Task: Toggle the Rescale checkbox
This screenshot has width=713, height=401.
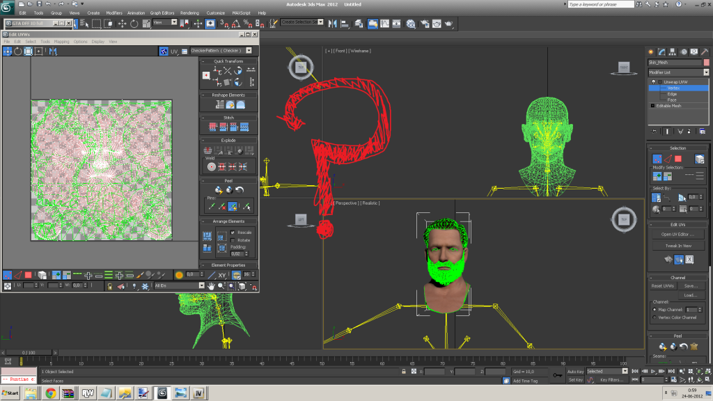Action: (233, 233)
